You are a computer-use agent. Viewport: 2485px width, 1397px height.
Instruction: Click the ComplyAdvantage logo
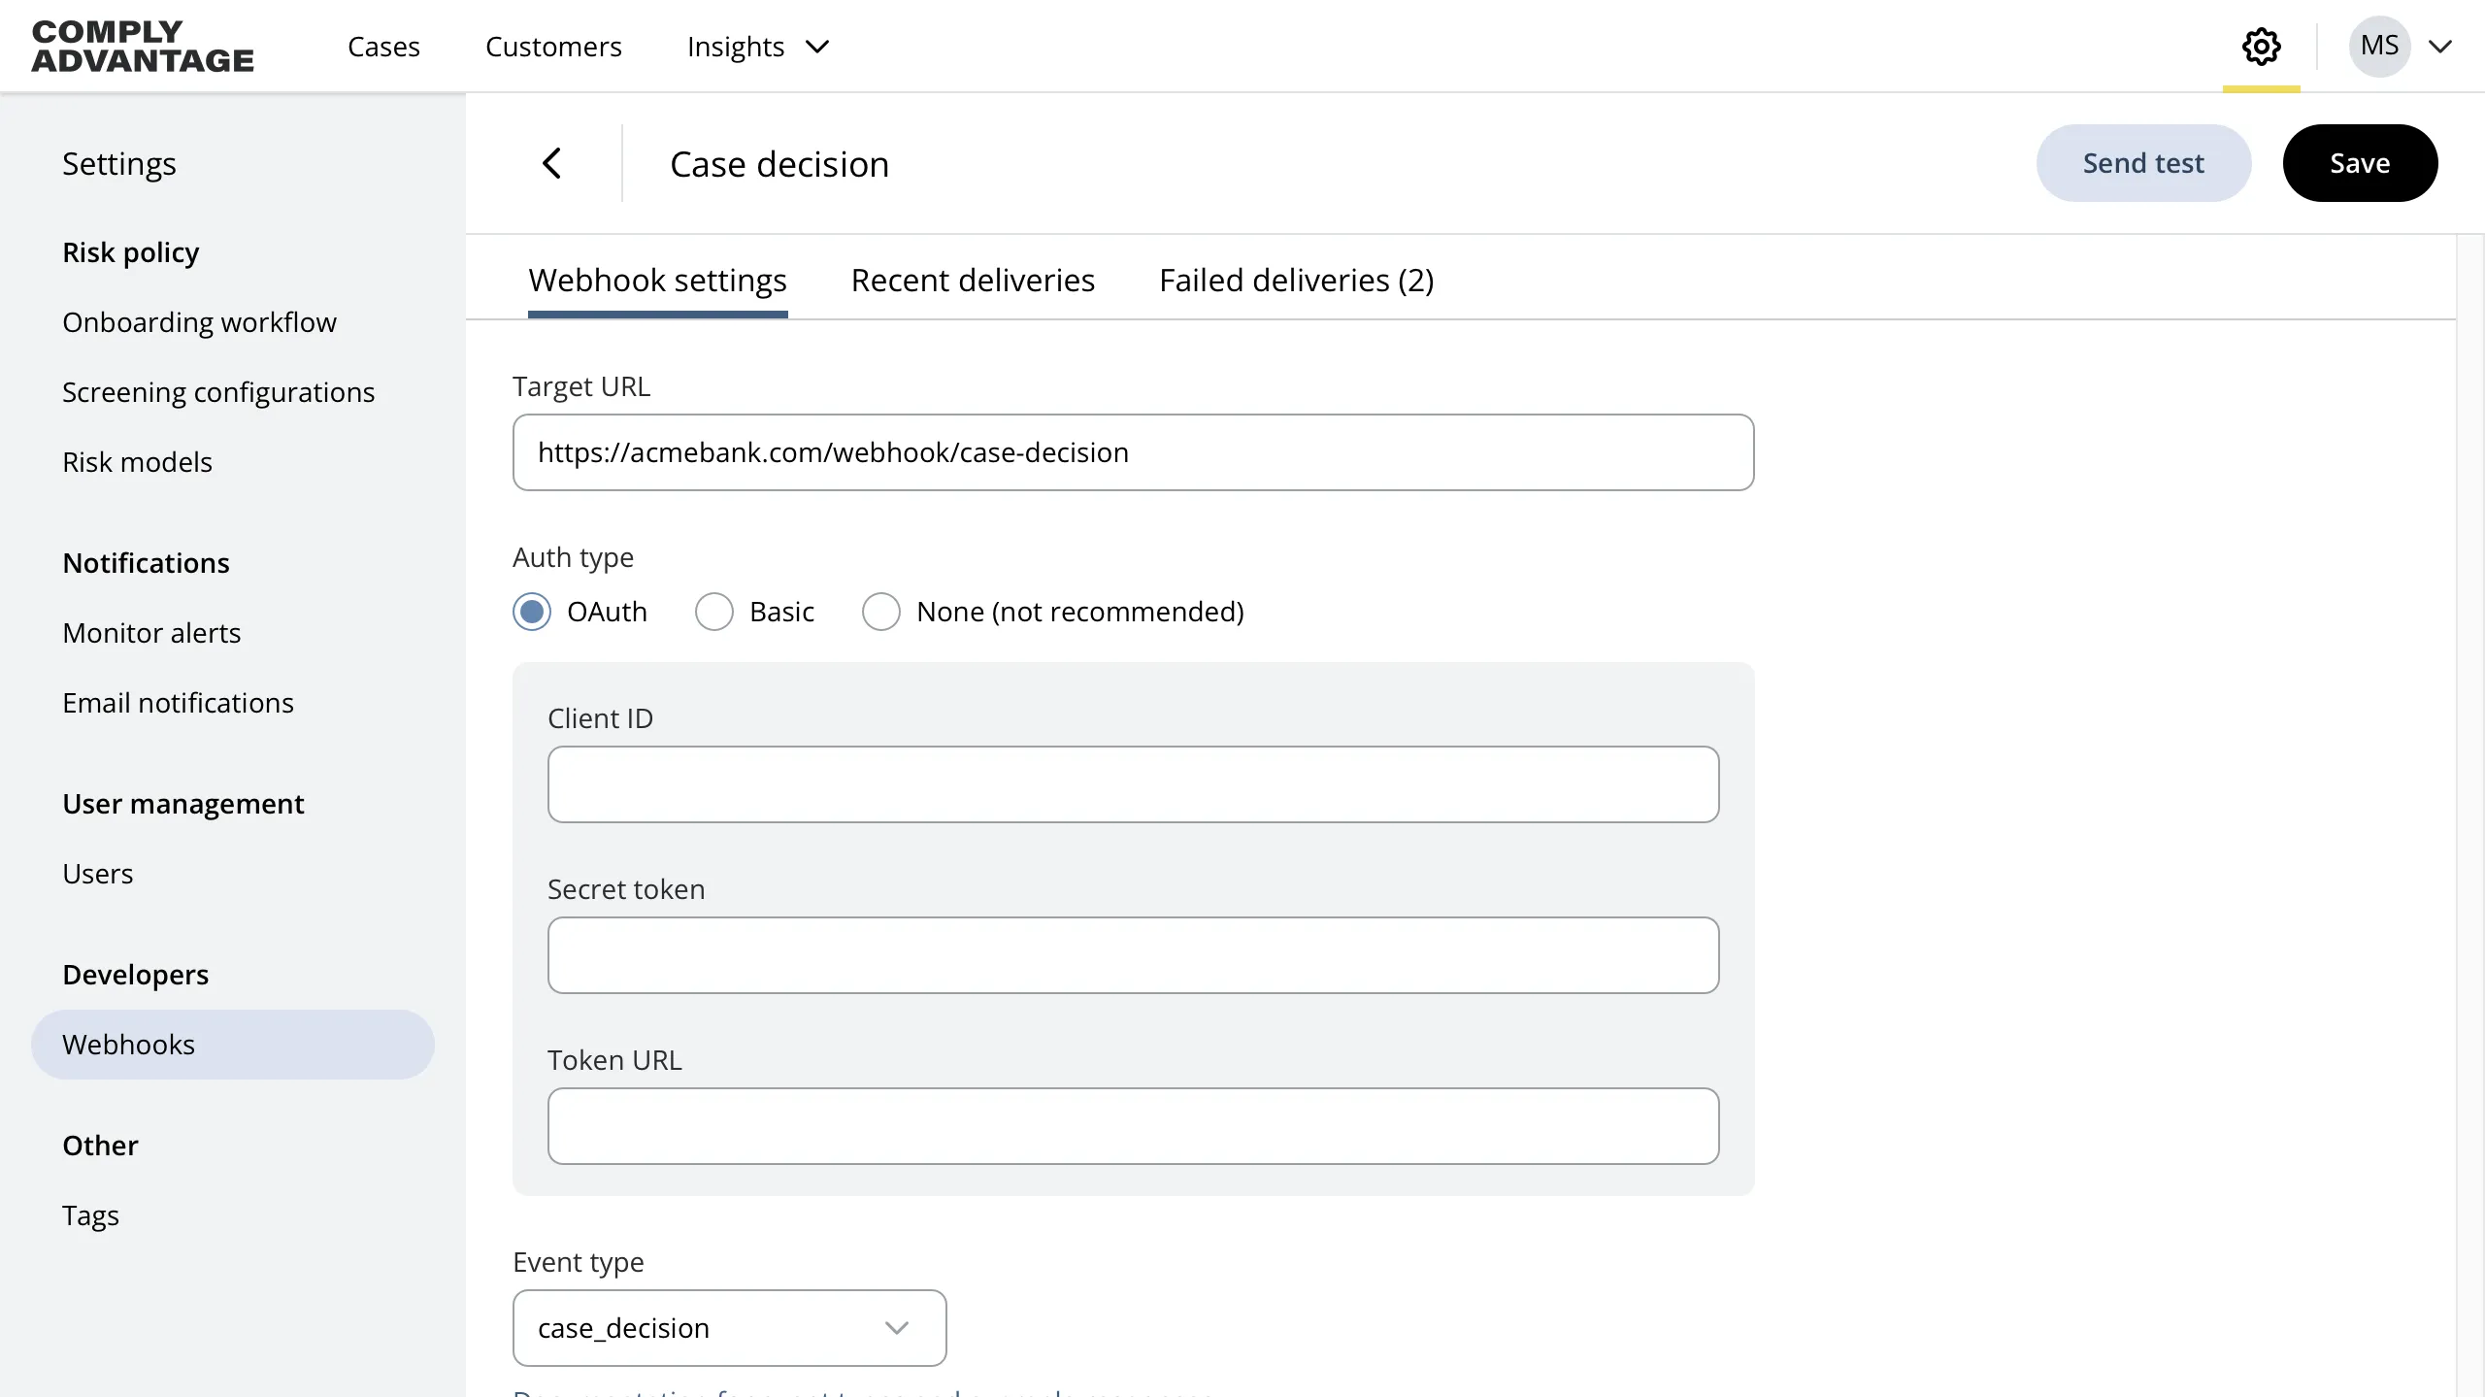[x=142, y=46]
